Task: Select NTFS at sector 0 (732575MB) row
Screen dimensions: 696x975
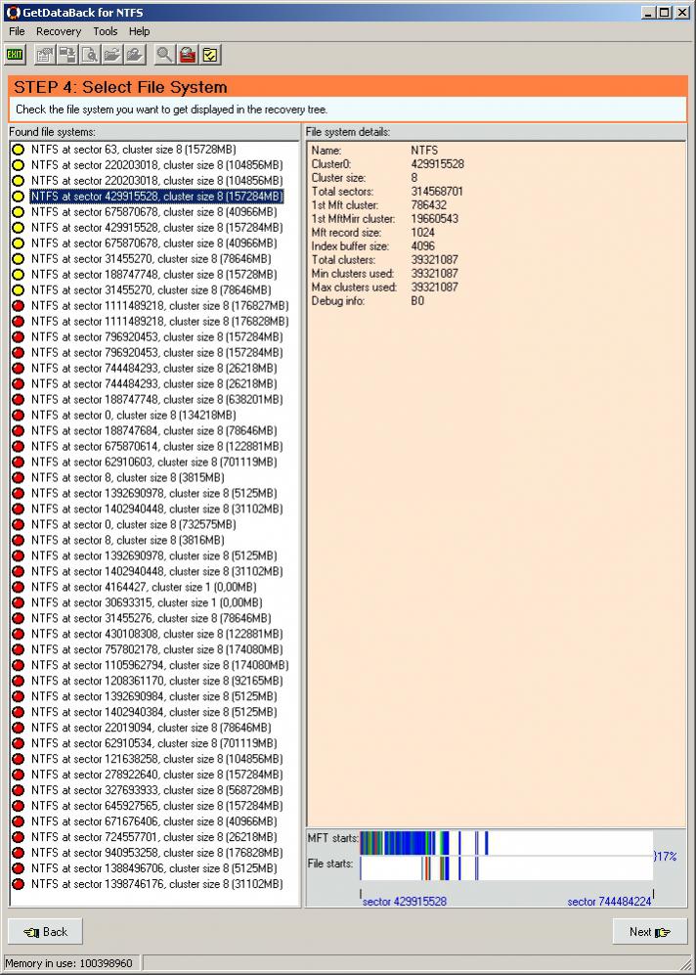Action: (x=134, y=524)
